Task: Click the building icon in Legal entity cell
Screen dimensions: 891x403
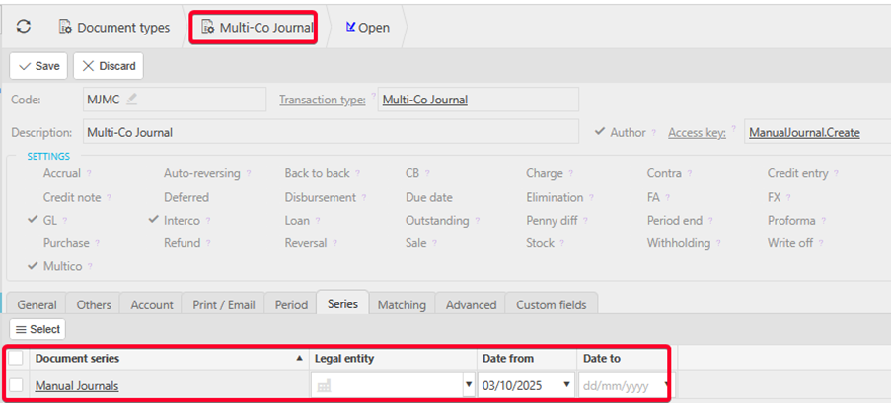Action: (324, 386)
